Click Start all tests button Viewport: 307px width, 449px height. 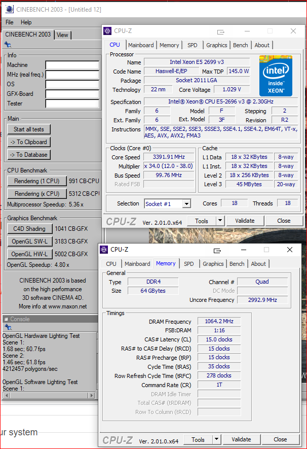coord(29,129)
